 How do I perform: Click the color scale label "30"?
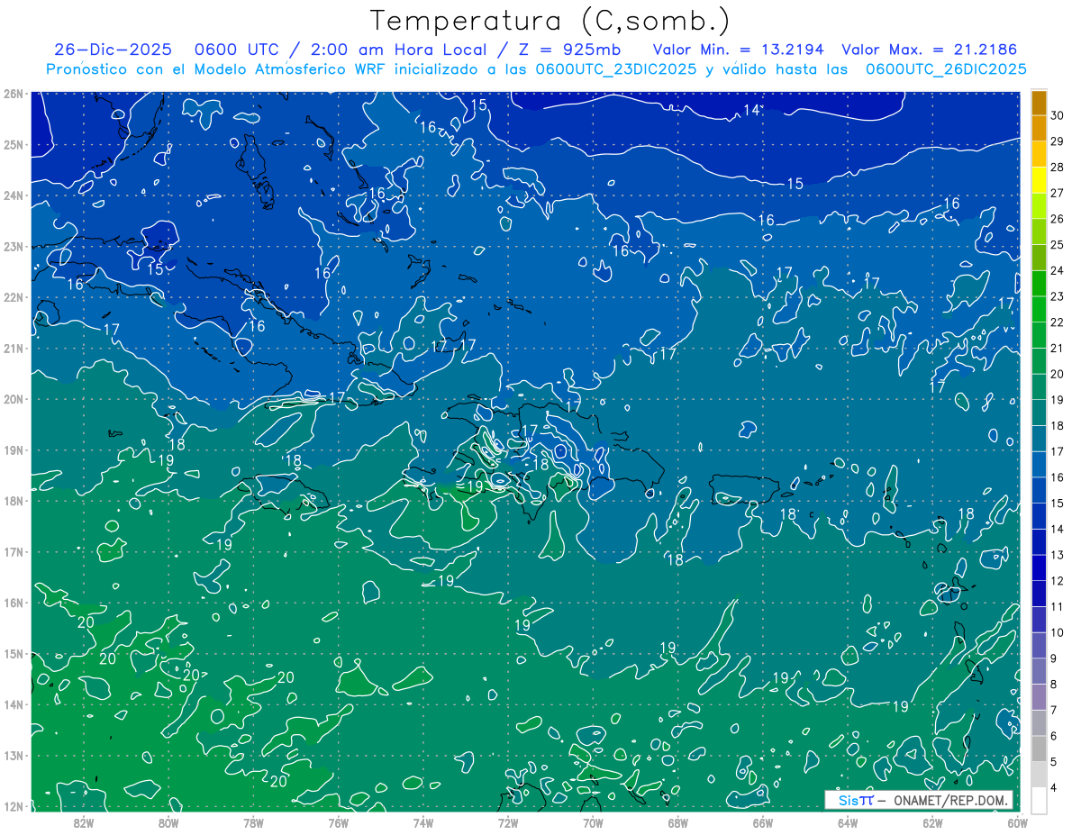click(1057, 115)
